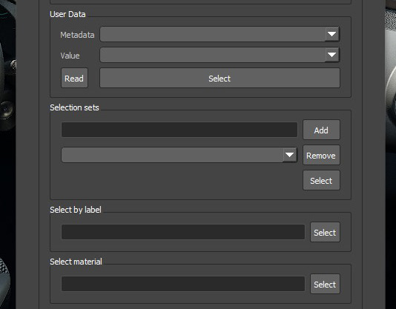Focus the Select by label text field
The image size is (396, 309).
click(183, 232)
